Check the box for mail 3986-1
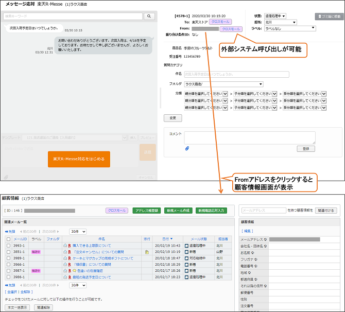Image resolution: width=345 pixels, height=312 pixels. (8, 277)
